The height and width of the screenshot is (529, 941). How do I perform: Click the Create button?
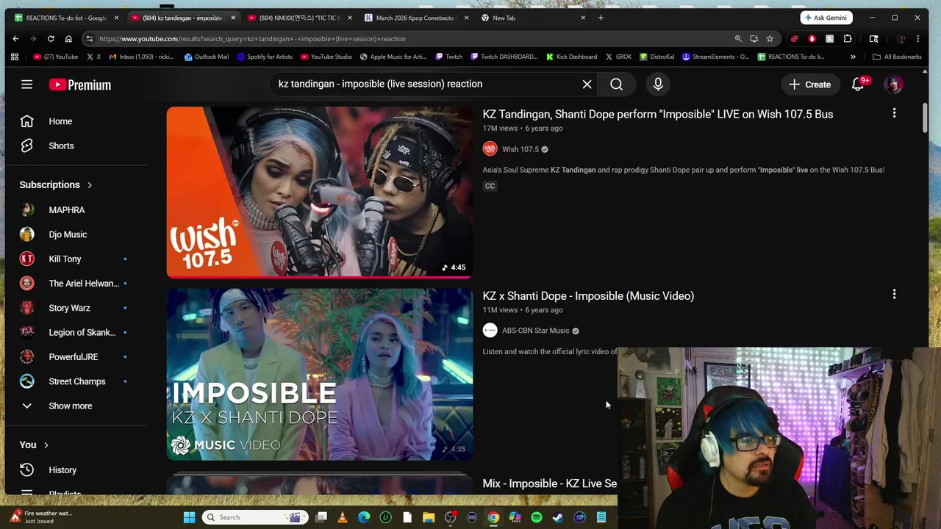pos(809,84)
